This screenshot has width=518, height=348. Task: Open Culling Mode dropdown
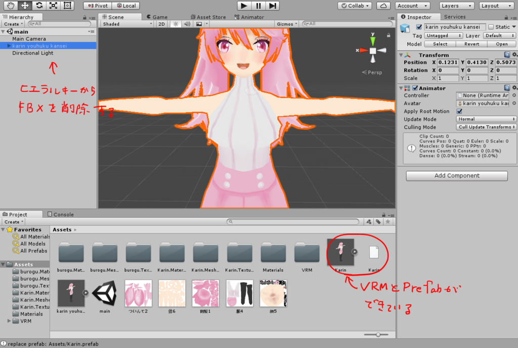[x=486, y=127]
